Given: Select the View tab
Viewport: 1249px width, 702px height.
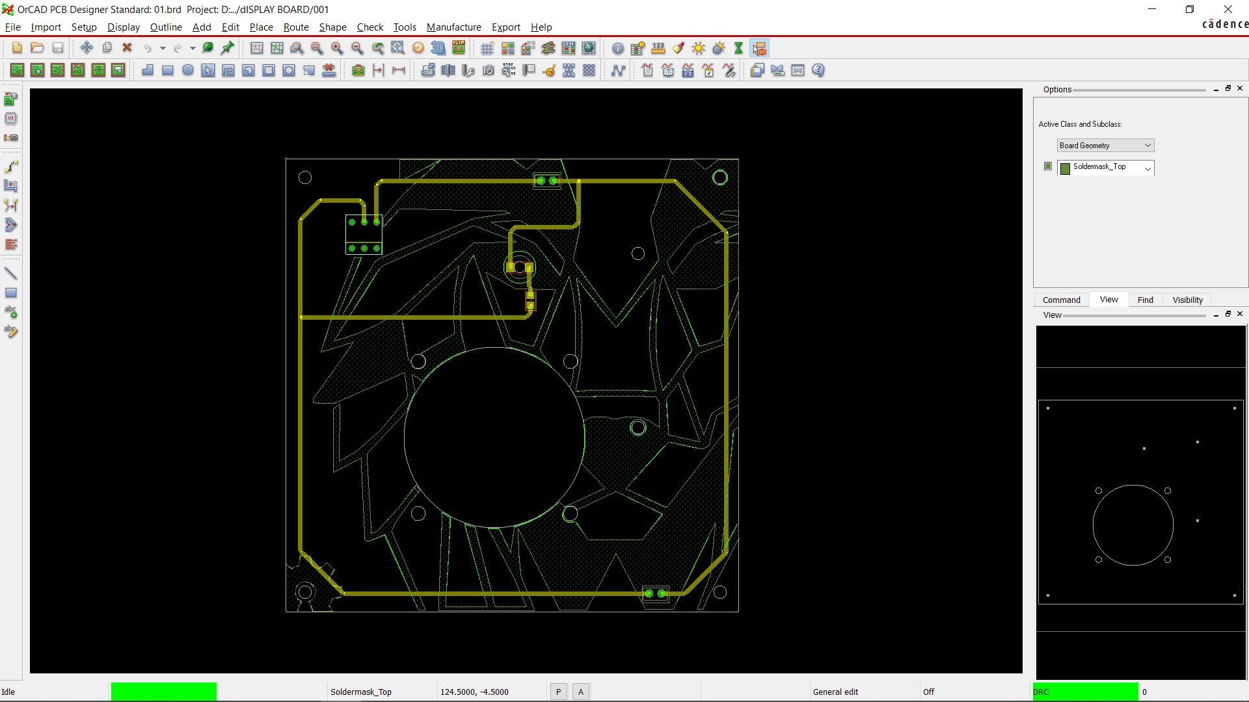Looking at the screenshot, I should pos(1108,300).
